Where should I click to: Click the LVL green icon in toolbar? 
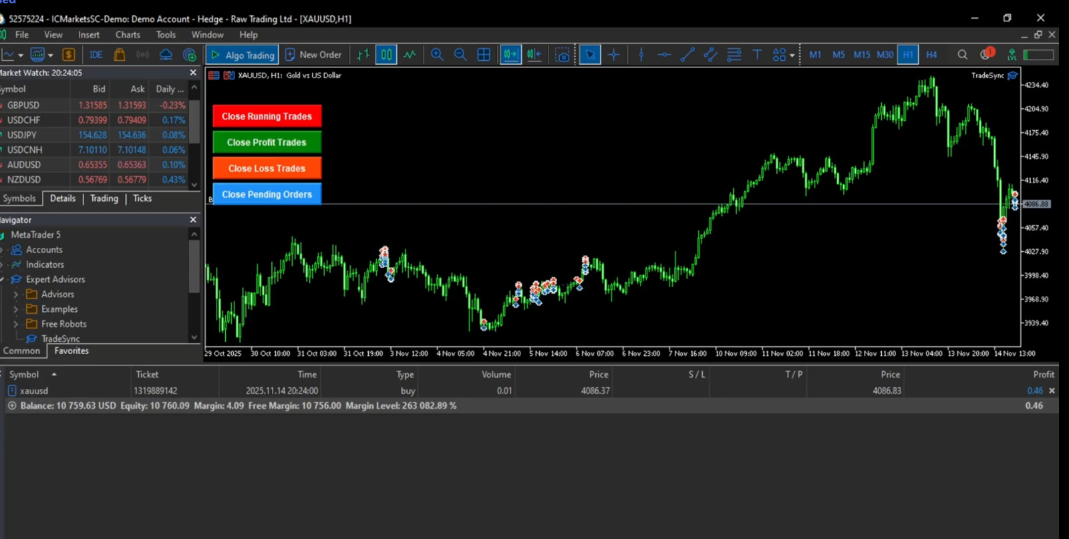coord(1012,55)
